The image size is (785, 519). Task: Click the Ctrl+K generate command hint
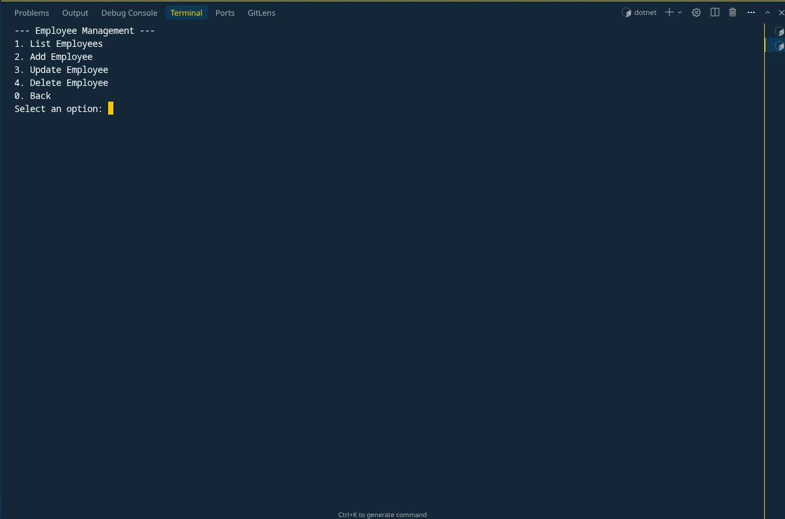click(x=382, y=514)
